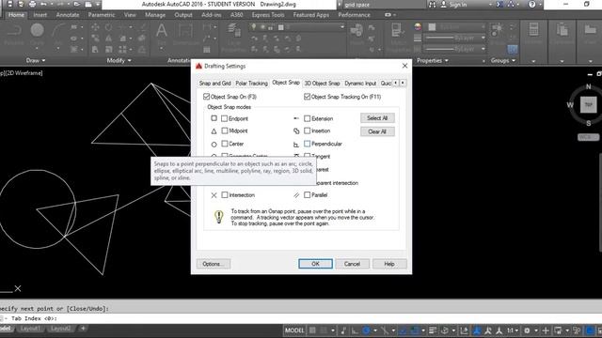Click Cancel in Drafting Settings
The width and height of the screenshot is (602, 338).
point(352,264)
